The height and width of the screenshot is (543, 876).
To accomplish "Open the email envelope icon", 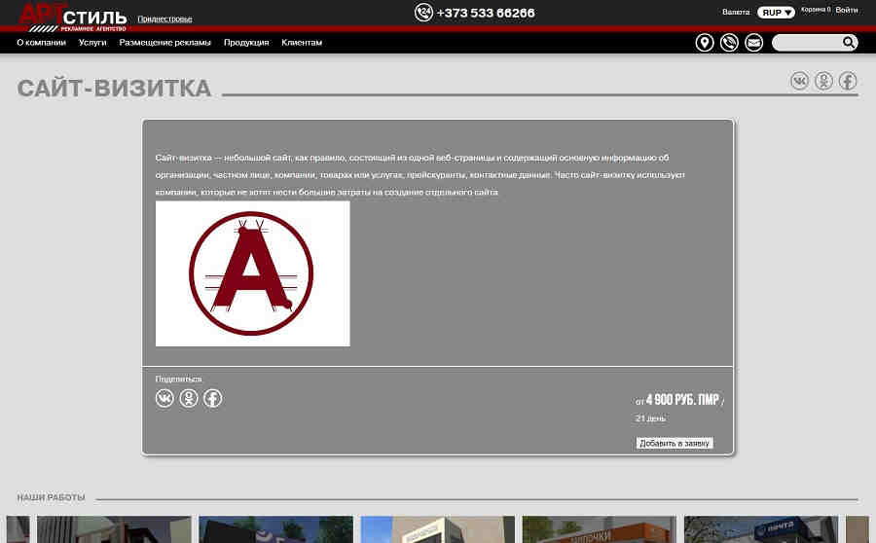I will pos(753,43).
